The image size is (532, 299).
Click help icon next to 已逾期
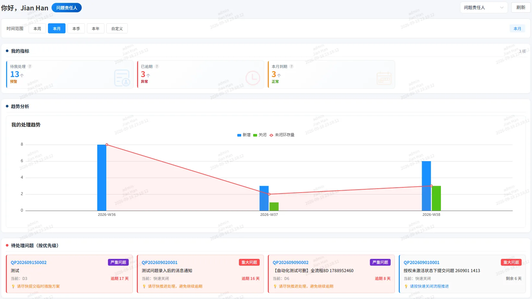click(157, 66)
